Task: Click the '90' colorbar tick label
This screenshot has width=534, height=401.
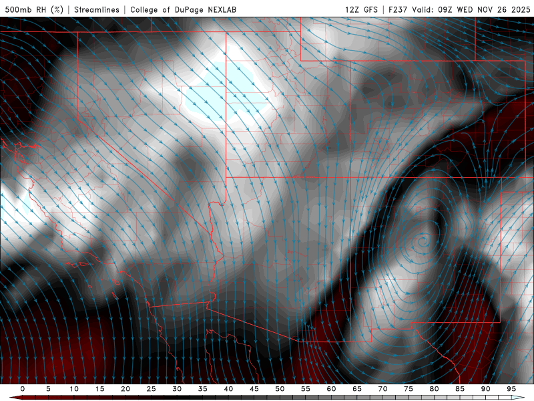Action: tap(485, 389)
